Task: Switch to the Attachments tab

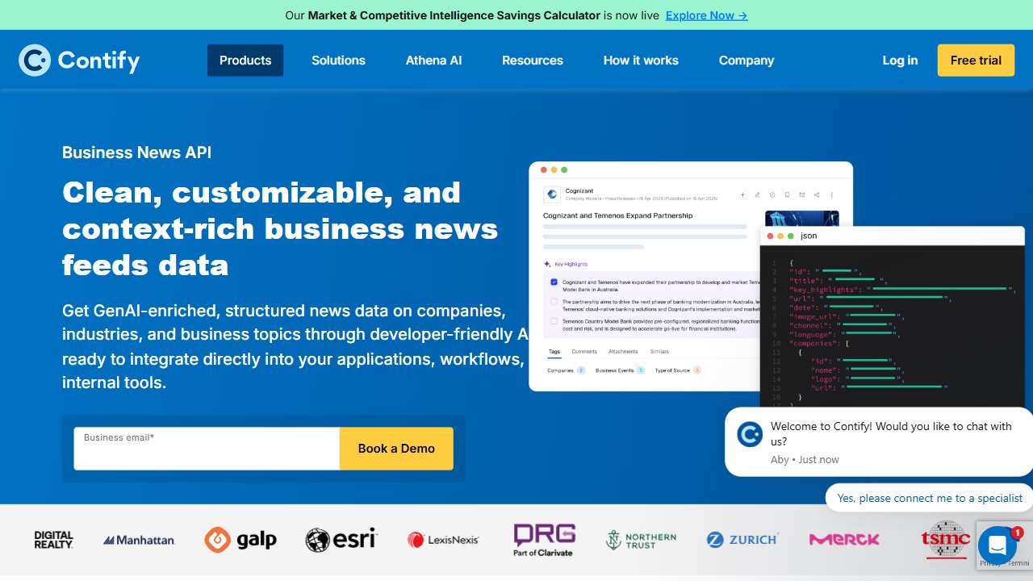Action: coord(623,351)
